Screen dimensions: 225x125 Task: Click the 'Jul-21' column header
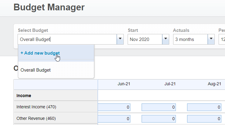[170, 84]
